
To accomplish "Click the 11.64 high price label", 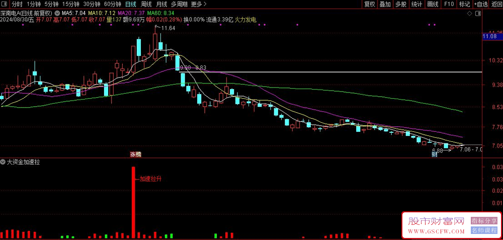I will pos(168,29).
